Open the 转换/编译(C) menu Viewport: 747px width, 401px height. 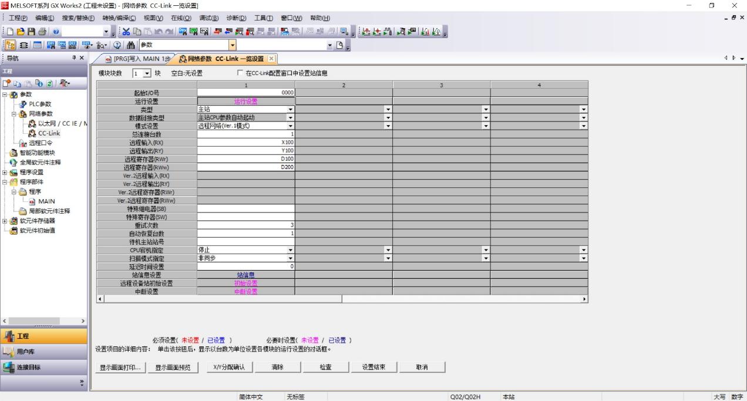(120, 18)
